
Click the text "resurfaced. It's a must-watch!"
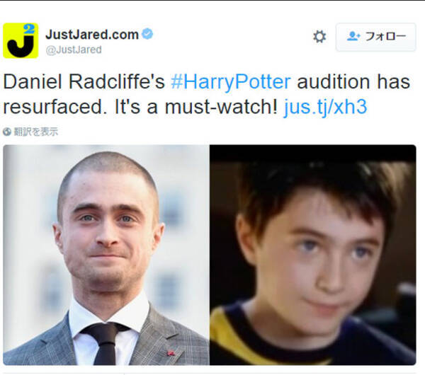[140, 107]
